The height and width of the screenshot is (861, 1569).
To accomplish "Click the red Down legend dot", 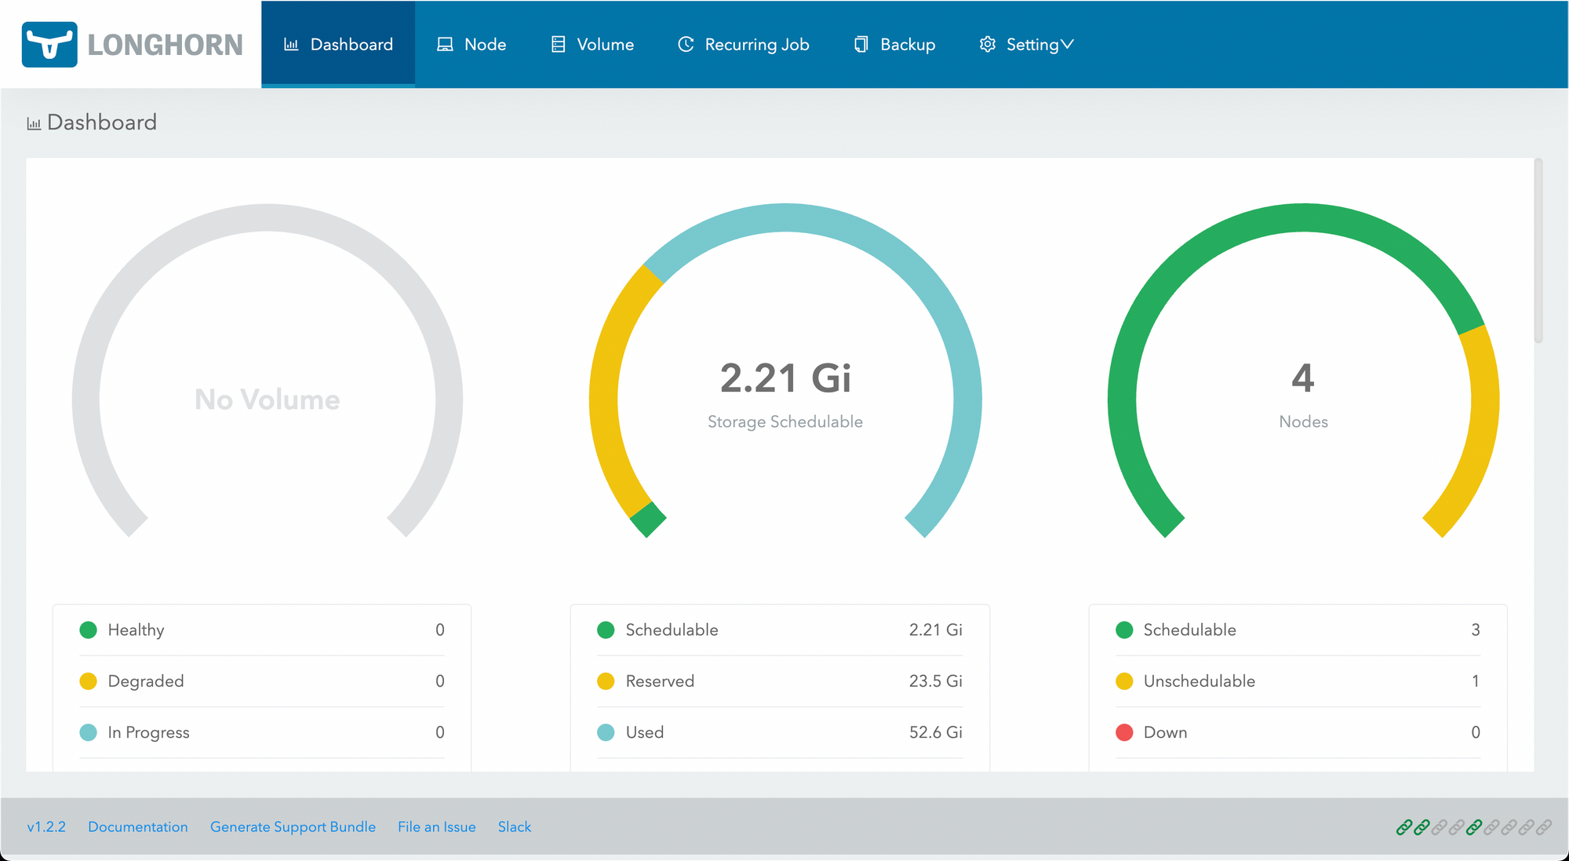I will point(1124,732).
